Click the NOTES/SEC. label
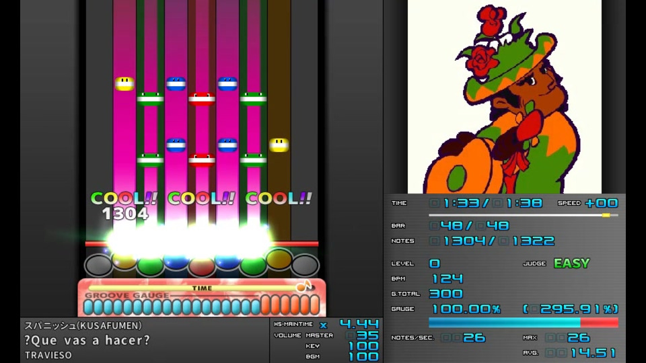Image resolution: width=646 pixels, height=363 pixels. [412, 338]
